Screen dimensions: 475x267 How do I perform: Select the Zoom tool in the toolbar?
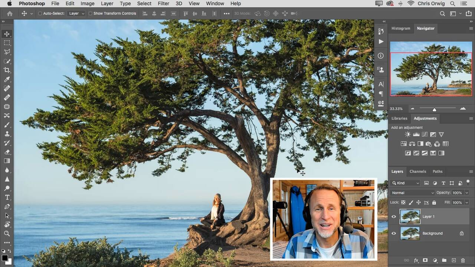pyautogui.click(x=7, y=233)
